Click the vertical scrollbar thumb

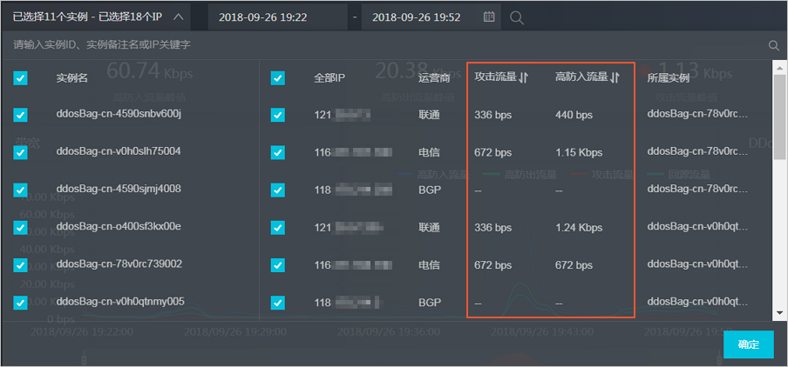tap(779, 117)
